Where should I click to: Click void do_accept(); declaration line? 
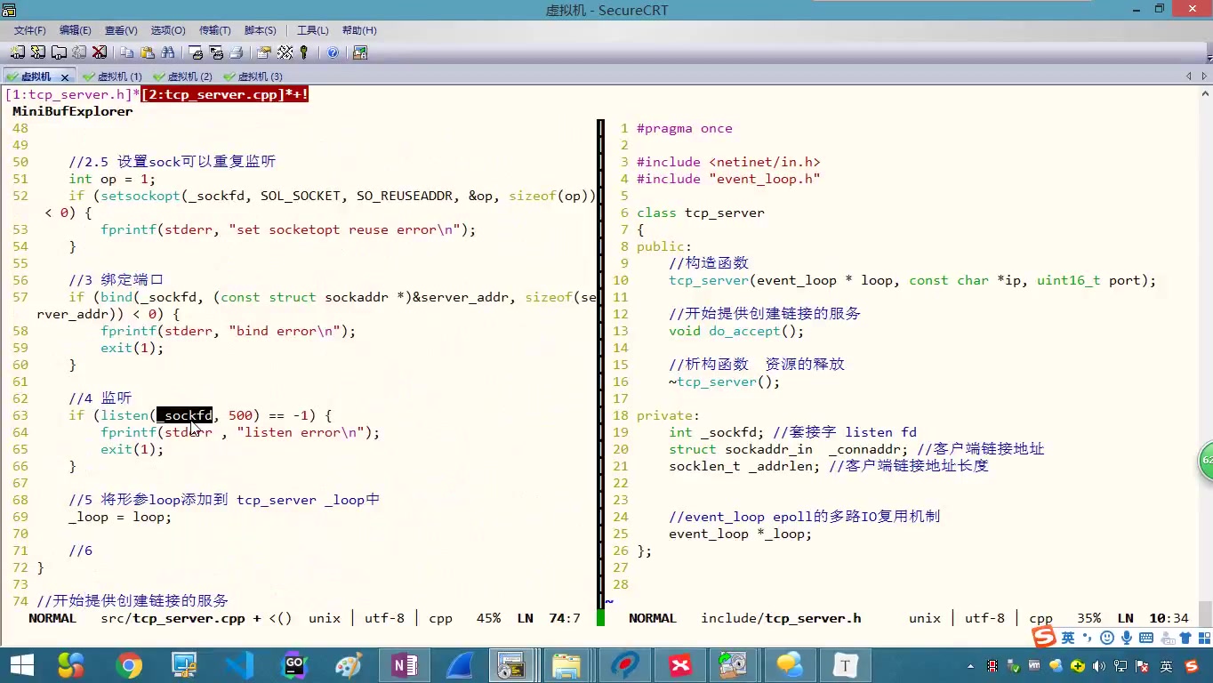pyautogui.click(x=736, y=331)
